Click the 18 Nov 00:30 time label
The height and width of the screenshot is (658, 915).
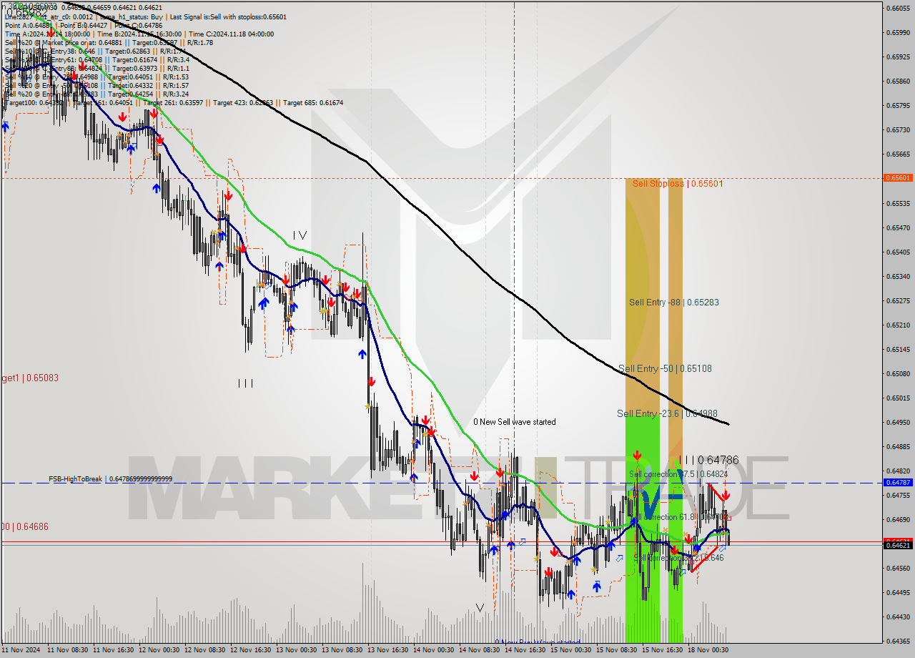click(708, 650)
